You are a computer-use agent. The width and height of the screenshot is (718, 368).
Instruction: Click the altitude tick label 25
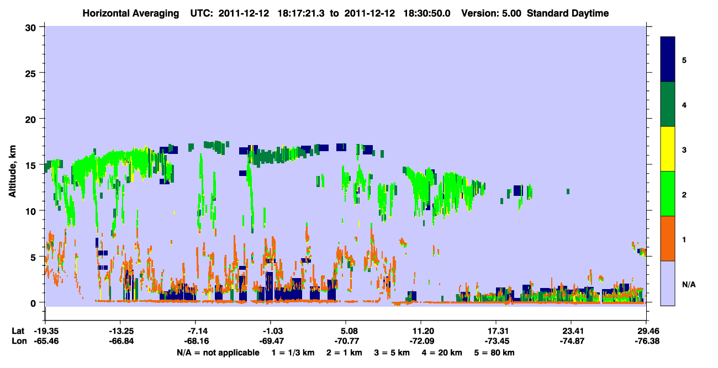32,73
